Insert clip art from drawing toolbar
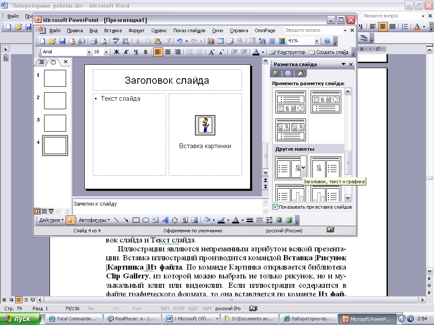This screenshot has height=325, width=434. pyautogui.click(x=185, y=220)
